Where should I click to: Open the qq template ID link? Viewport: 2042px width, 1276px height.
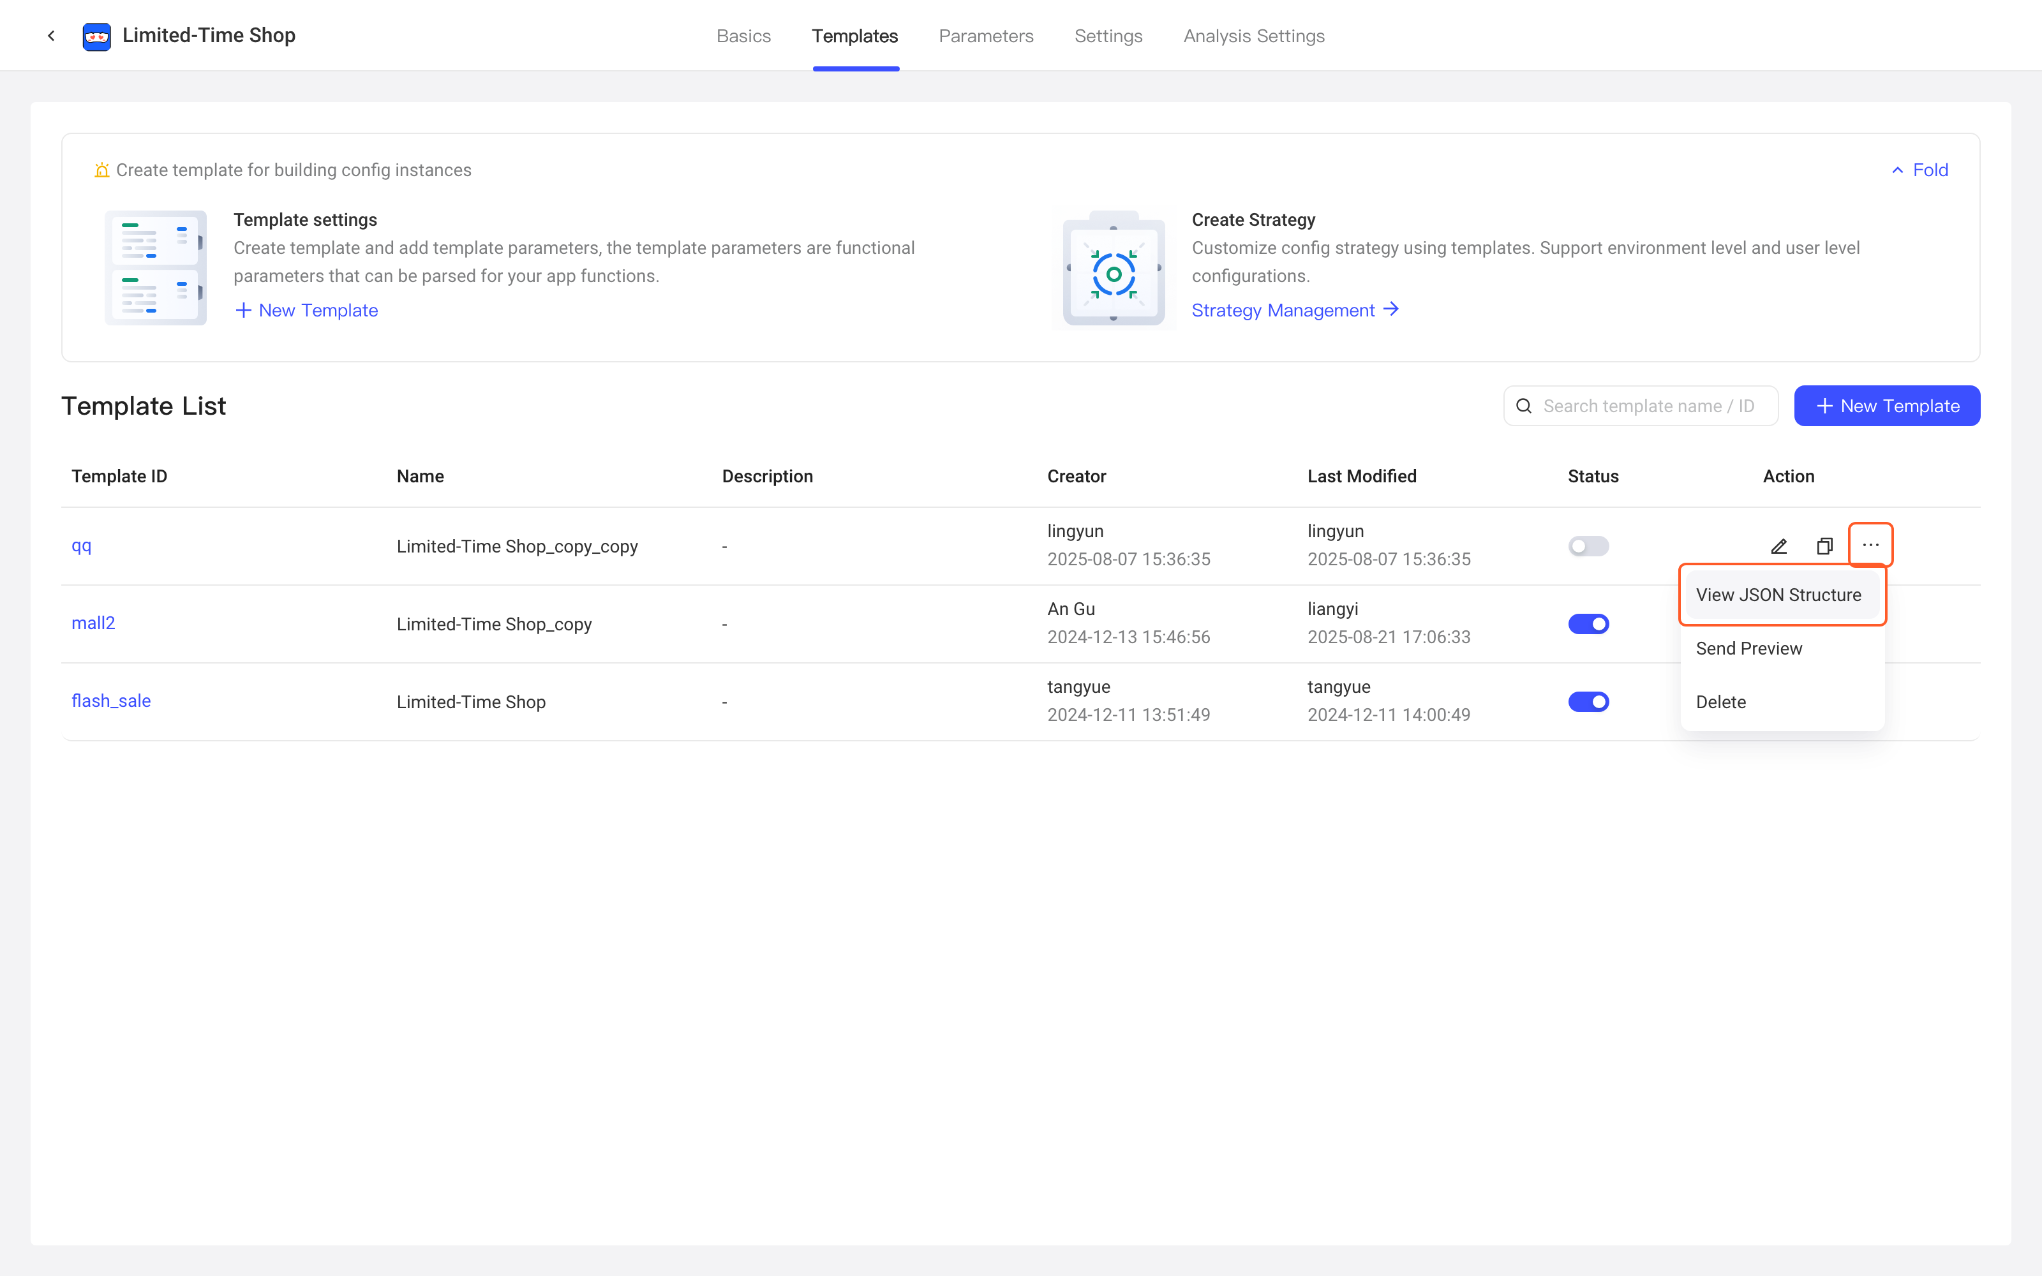(x=81, y=545)
